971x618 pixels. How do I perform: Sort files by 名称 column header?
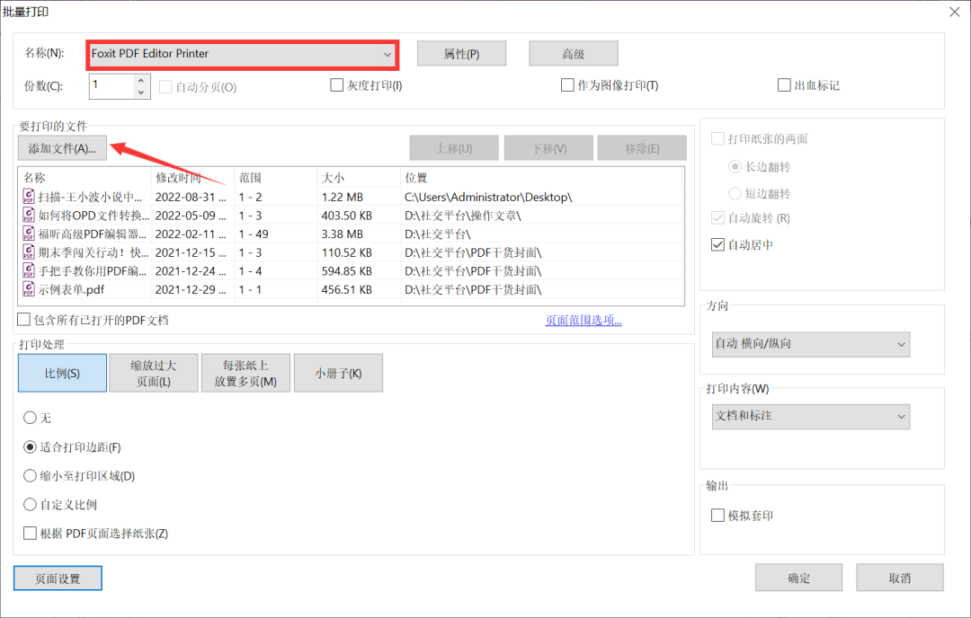pyautogui.click(x=85, y=178)
